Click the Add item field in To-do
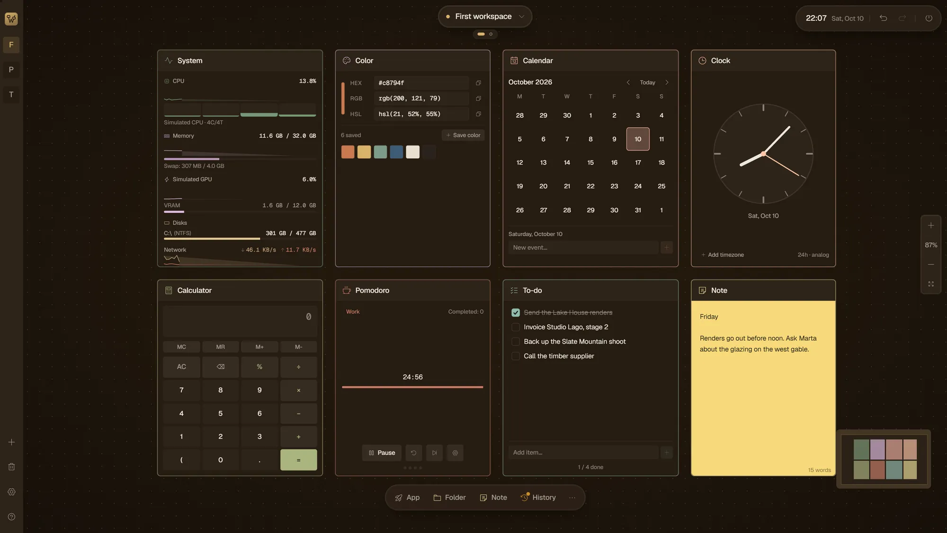The height and width of the screenshot is (533, 947). click(x=583, y=452)
